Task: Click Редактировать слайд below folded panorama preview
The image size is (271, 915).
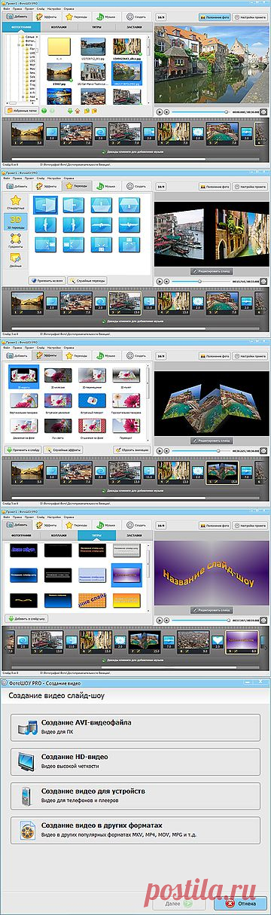Action: pos(212,440)
